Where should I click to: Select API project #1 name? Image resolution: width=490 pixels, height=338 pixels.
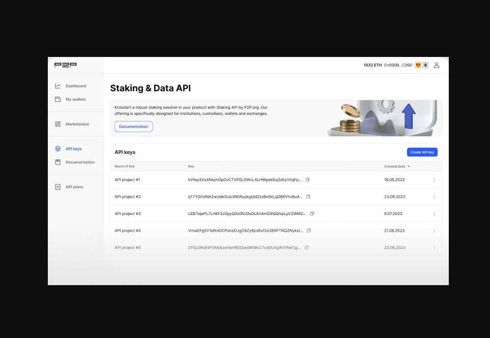click(127, 180)
